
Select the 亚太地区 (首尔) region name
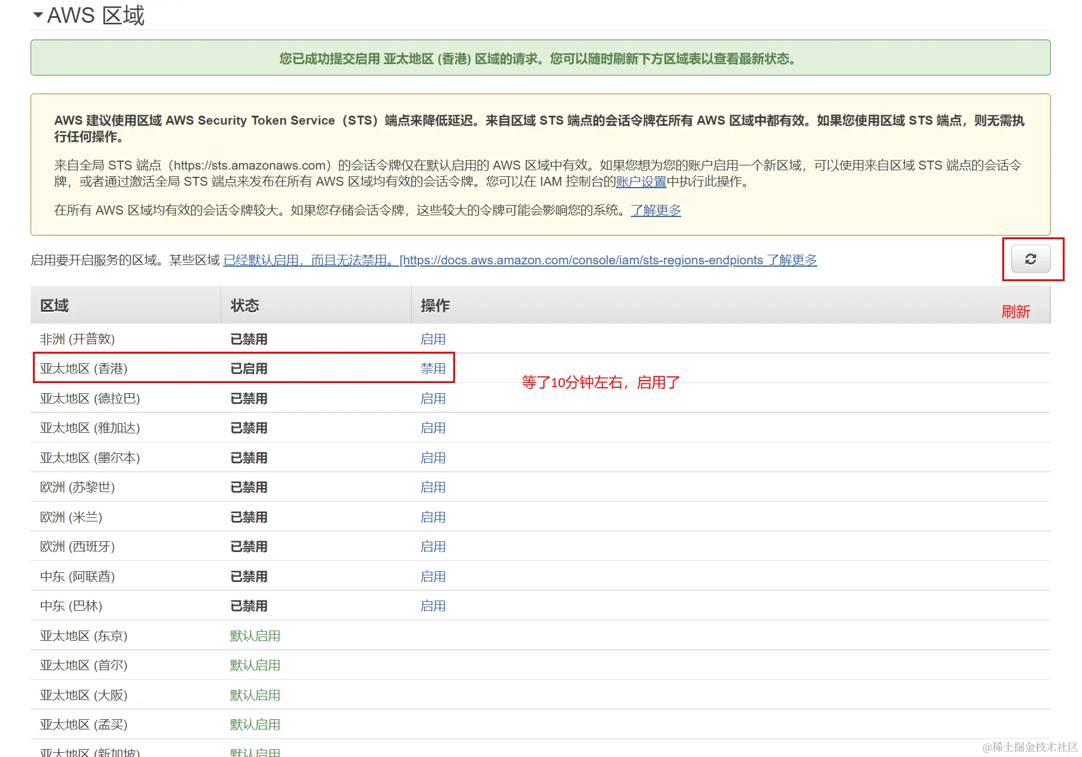84,665
